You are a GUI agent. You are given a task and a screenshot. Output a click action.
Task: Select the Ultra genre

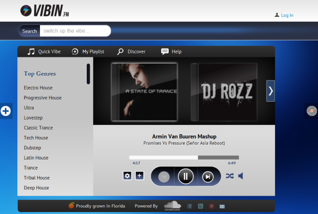pyautogui.click(x=29, y=107)
